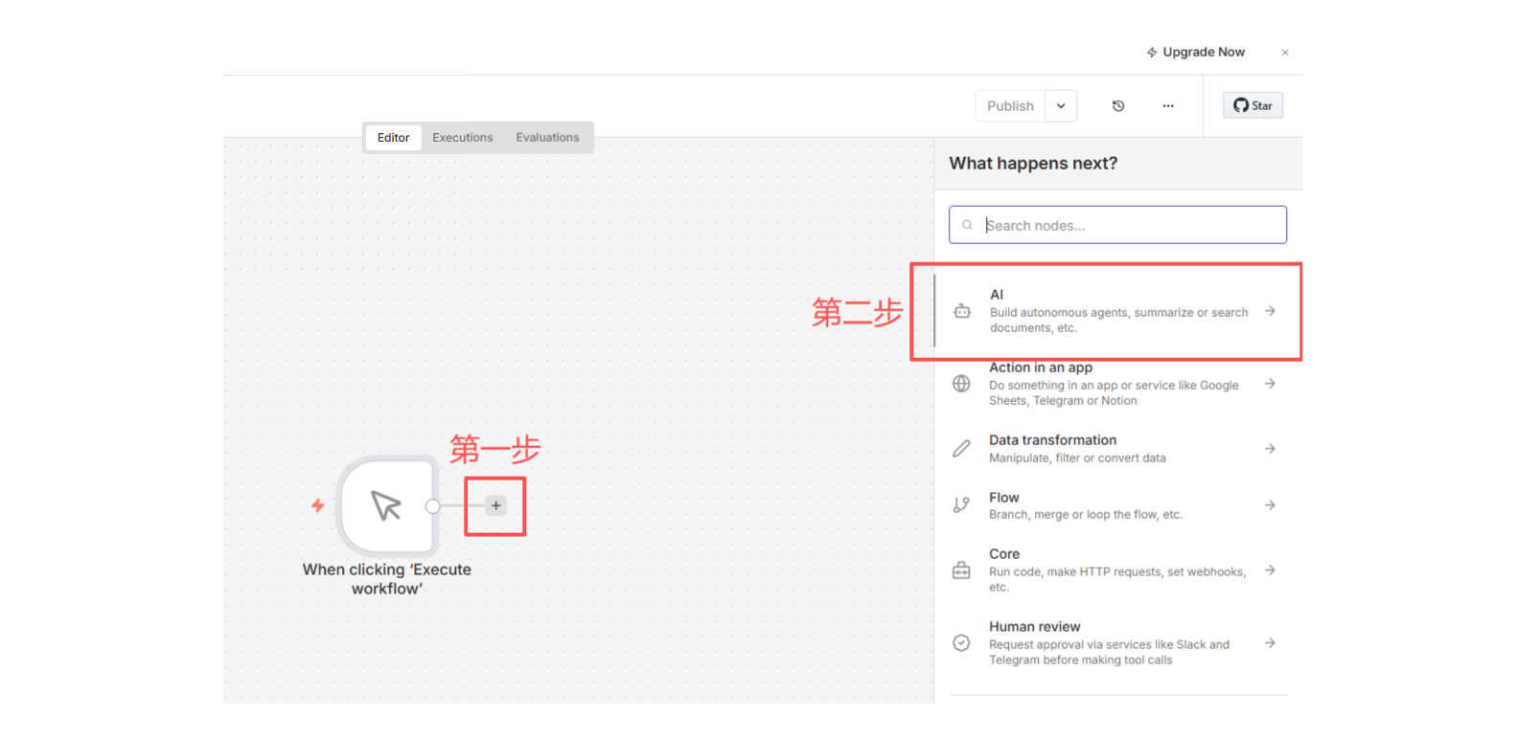Click the Human review label

click(1034, 627)
